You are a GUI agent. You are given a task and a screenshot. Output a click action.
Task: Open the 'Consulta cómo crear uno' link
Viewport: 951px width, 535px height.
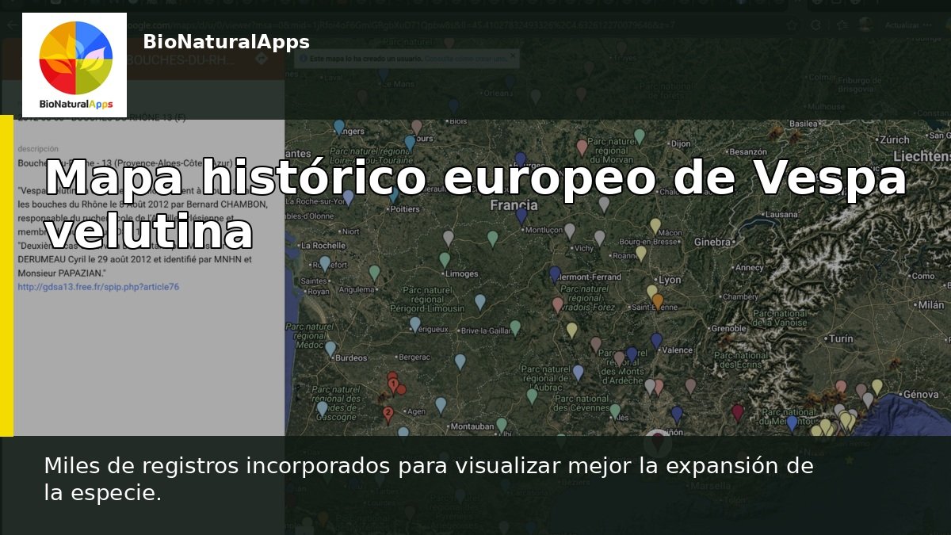[464, 59]
